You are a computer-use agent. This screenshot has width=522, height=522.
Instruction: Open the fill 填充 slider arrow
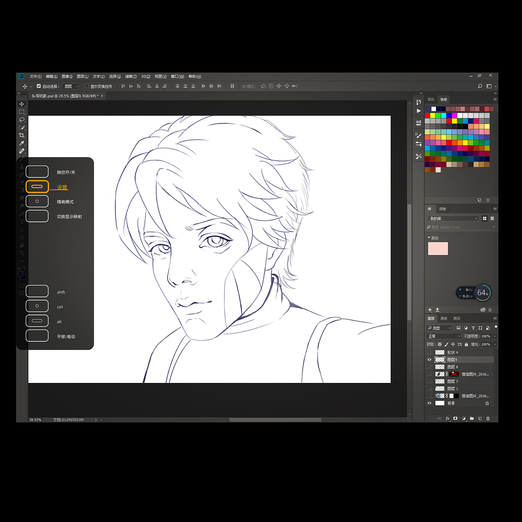pyautogui.click(x=495, y=344)
